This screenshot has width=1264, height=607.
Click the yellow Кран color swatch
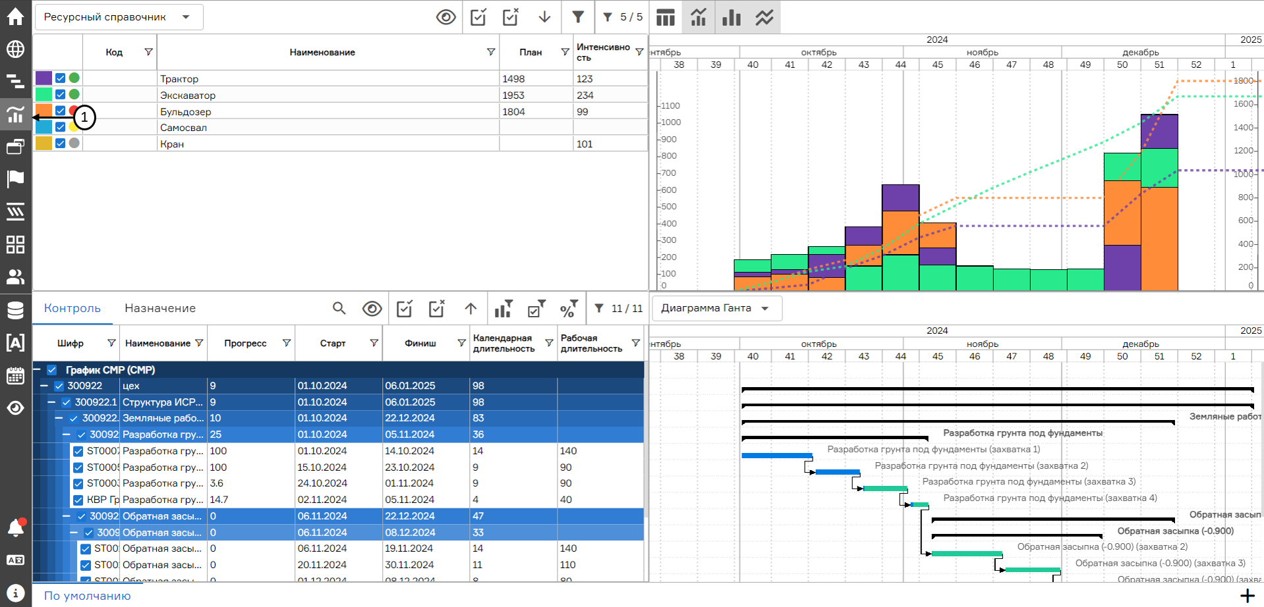click(x=44, y=144)
